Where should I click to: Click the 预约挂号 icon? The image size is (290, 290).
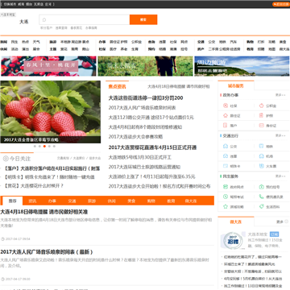pos(261,187)
